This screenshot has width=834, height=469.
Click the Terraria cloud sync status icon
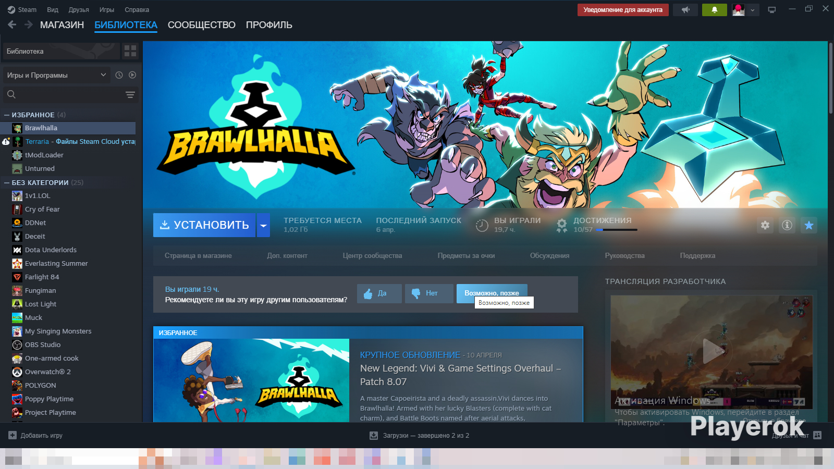tap(6, 141)
